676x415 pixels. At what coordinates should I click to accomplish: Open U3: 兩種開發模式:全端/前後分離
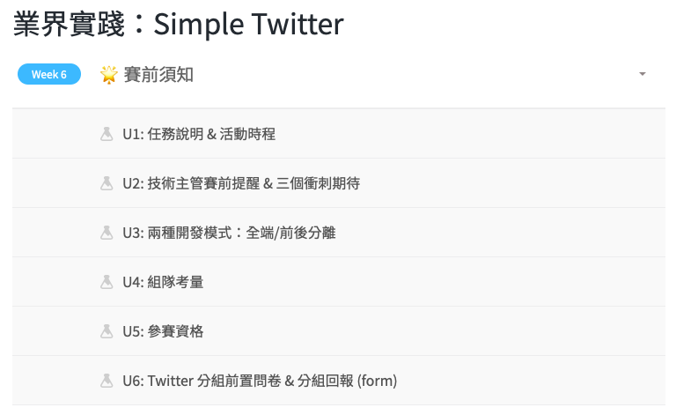coord(229,233)
